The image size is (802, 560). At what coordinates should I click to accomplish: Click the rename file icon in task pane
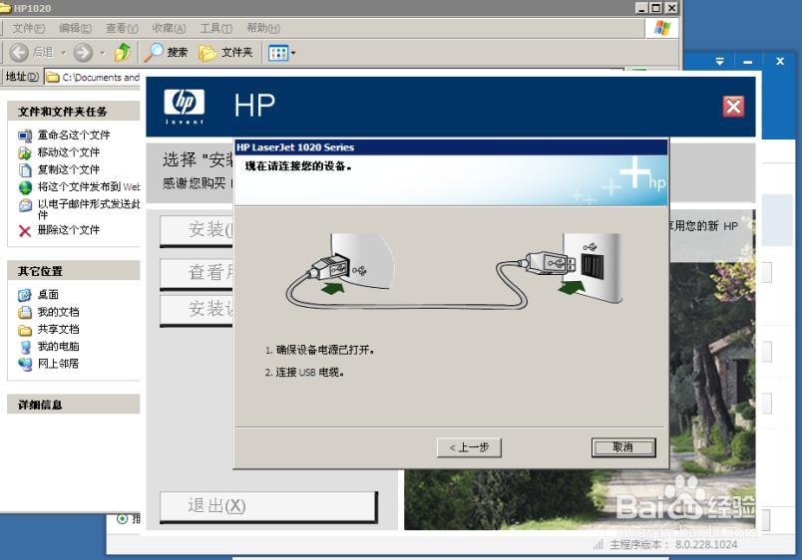(25, 136)
